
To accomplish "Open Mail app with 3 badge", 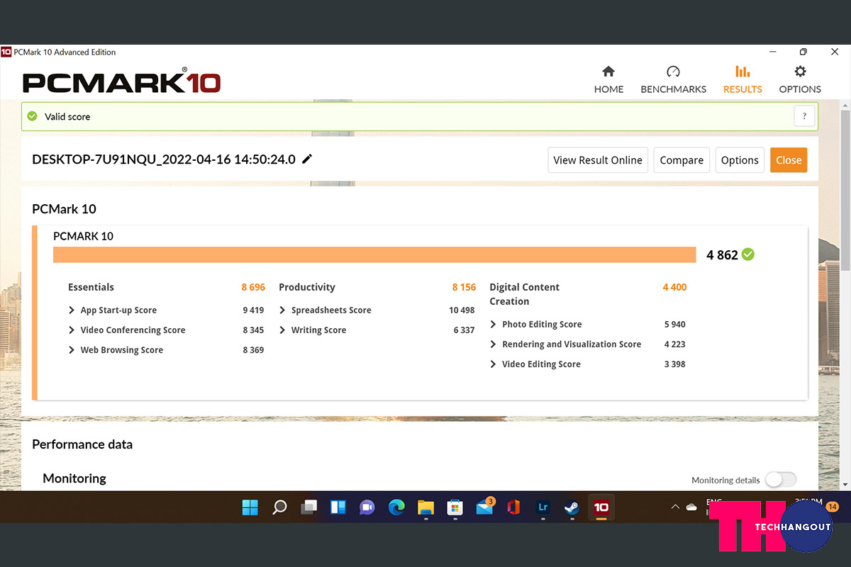I will 484,507.
